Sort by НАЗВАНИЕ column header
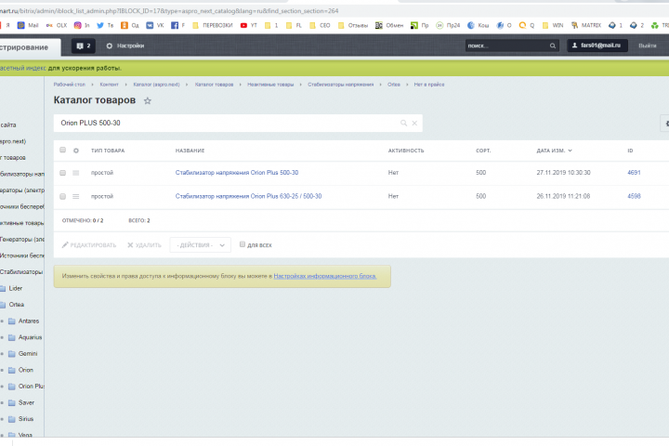This screenshot has height=446, width=669. 190,151
